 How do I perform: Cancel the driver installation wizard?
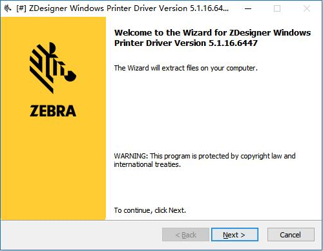(291, 235)
